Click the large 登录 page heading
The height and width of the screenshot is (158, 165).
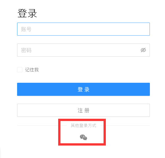point(27,13)
